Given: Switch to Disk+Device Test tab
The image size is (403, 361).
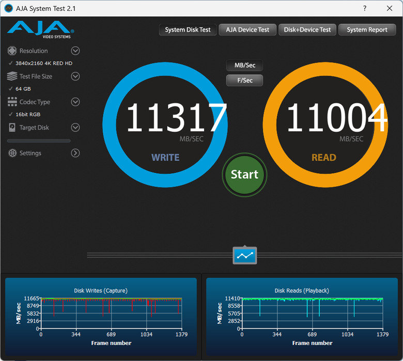Looking at the screenshot, I should point(307,30).
